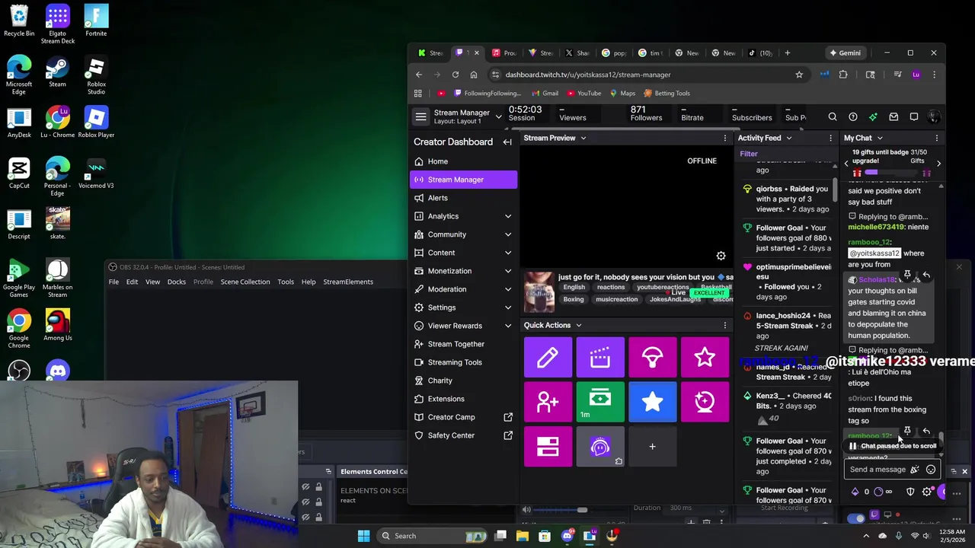The image size is (975, 548).
Task: Click the green Run Ad 1m tile
Action: 600,402
